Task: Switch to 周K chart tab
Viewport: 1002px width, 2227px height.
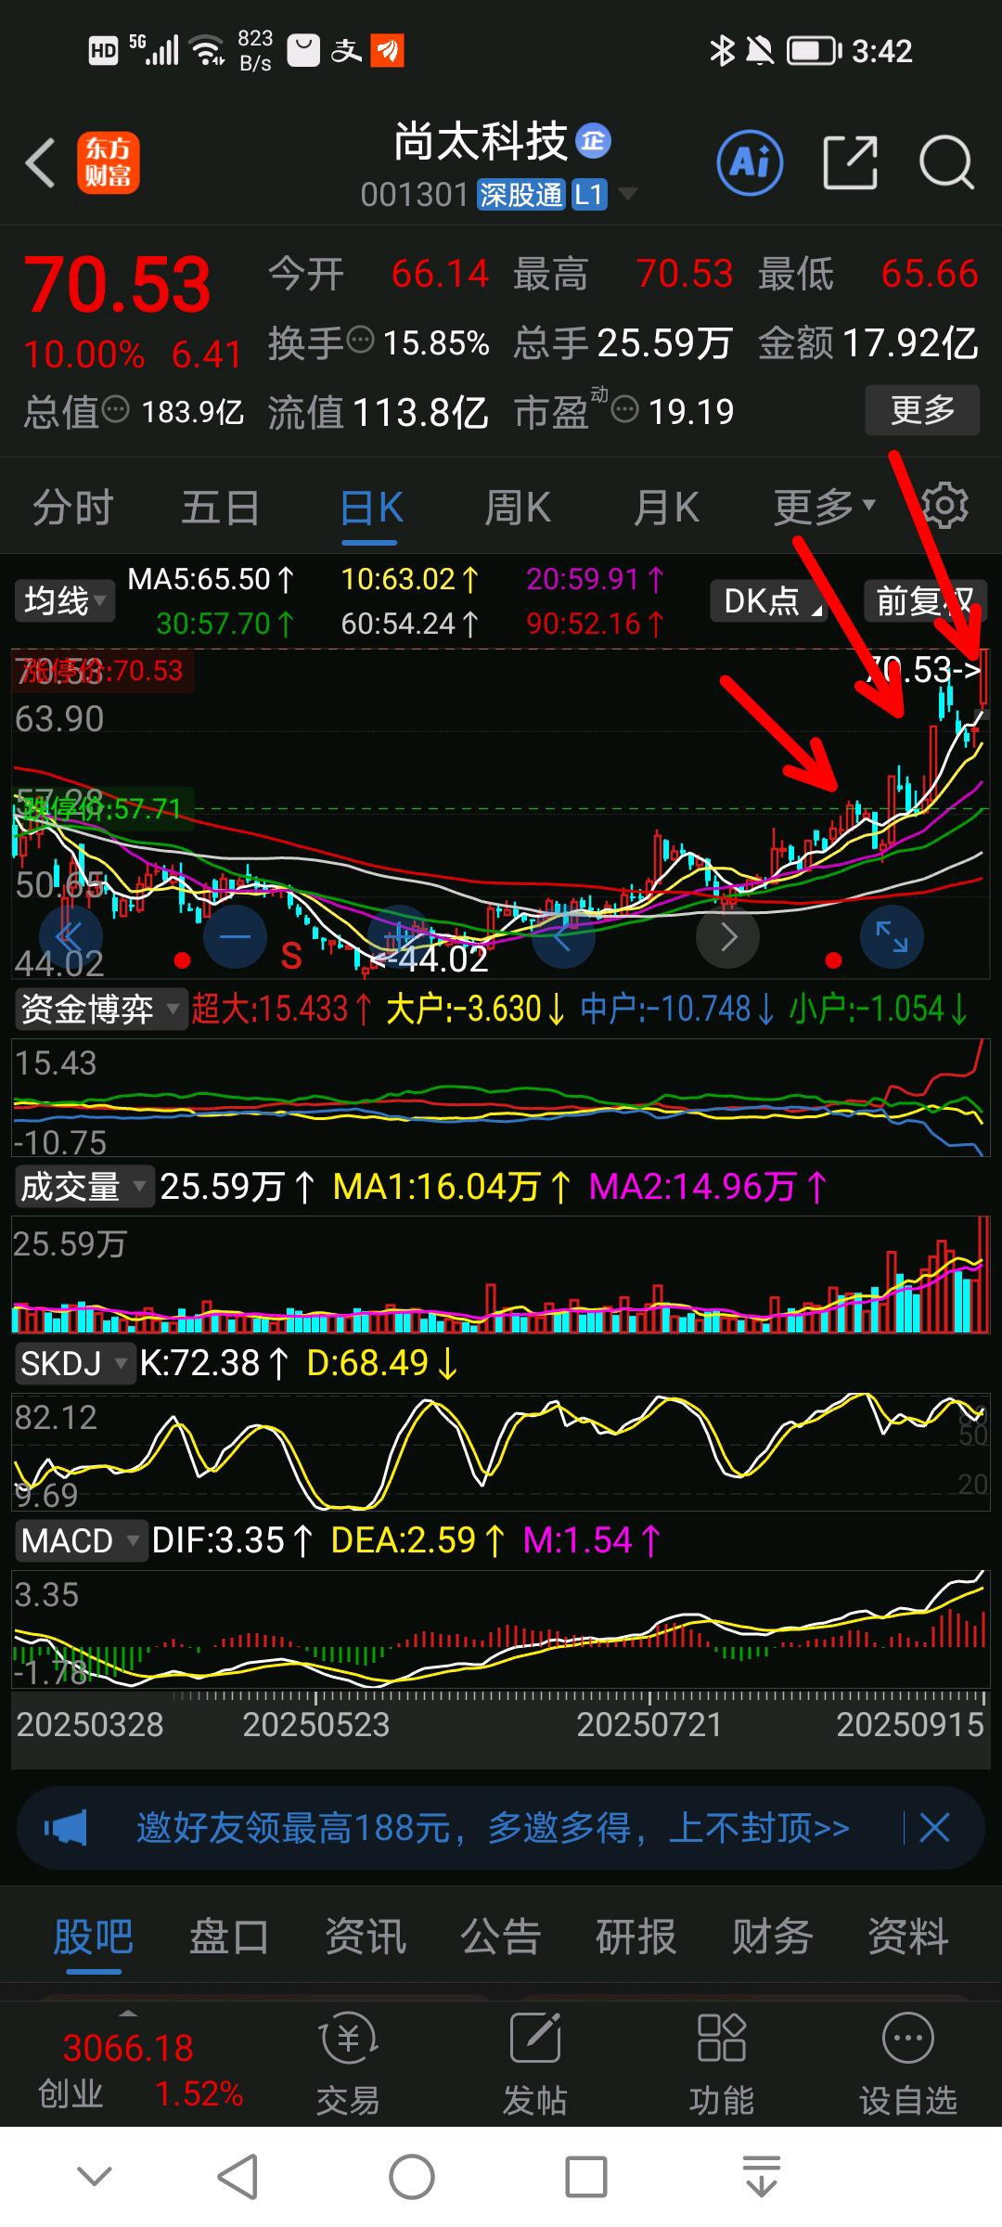Action: point(518,507)
